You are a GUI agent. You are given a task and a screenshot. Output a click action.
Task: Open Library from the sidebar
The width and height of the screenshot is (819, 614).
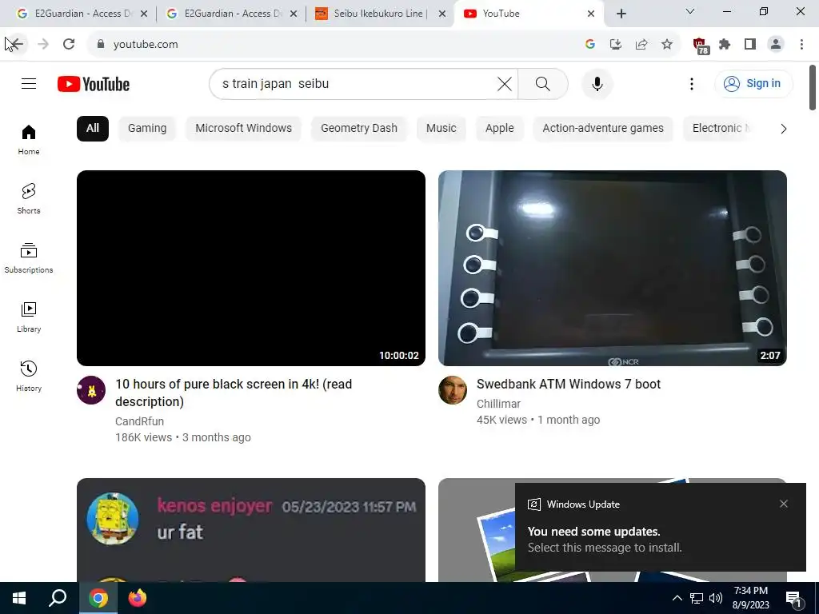click(29, 317)
